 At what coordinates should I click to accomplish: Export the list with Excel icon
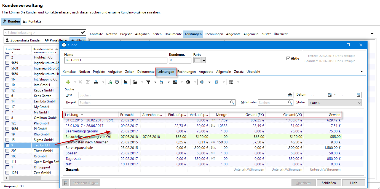point(110,82)
